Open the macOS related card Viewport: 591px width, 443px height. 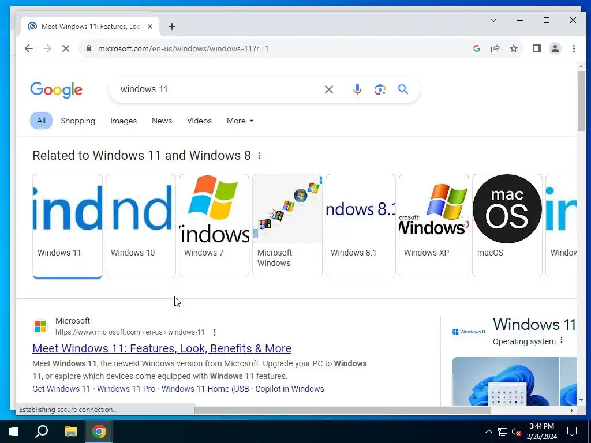(507, 226)
